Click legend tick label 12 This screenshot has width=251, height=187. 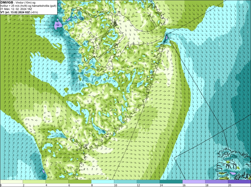tap(138, 185)
